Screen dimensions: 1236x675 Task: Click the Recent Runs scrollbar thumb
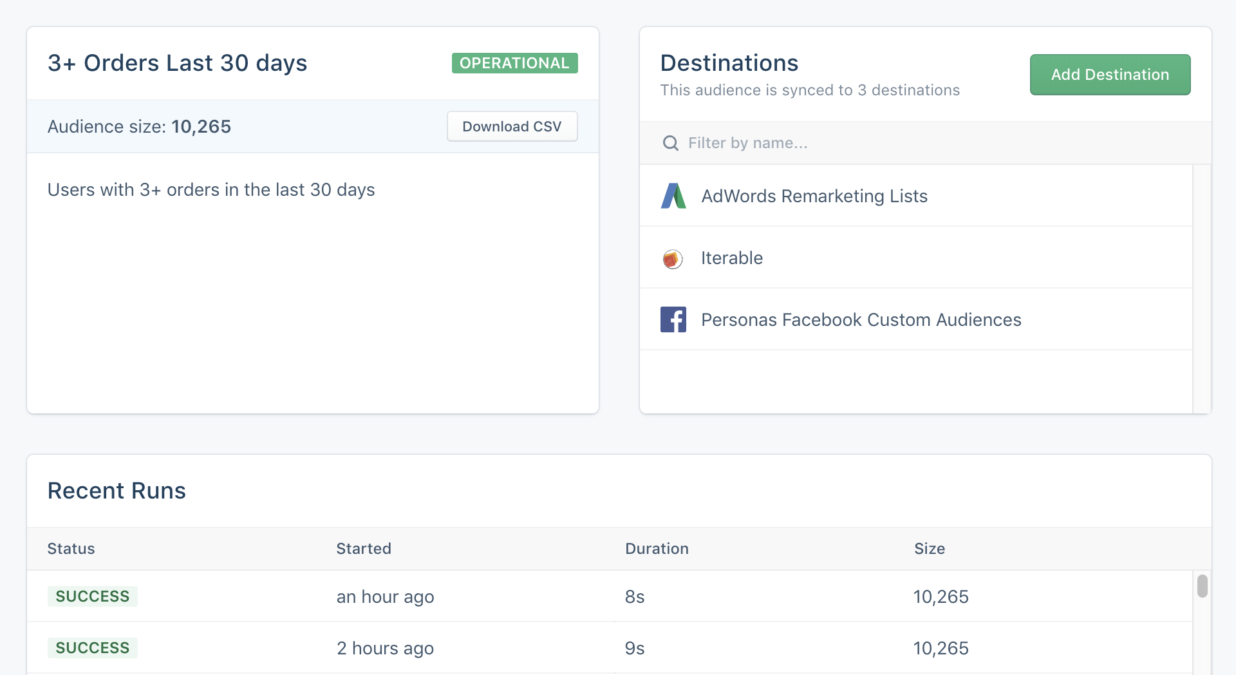tap(1202, 586)
